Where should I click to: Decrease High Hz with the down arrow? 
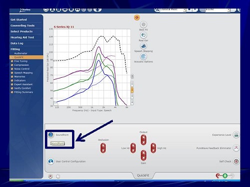tap(153, 150)
